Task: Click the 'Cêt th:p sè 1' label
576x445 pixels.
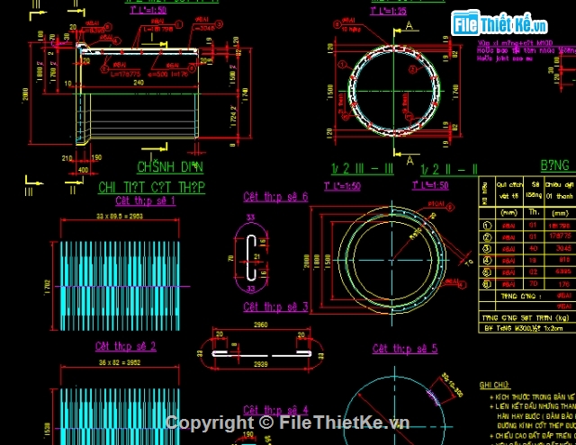Action: 145,200
